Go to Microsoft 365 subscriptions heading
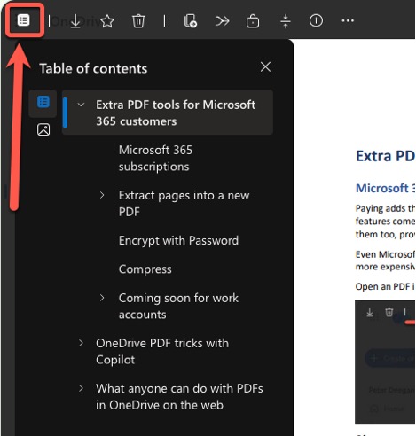The height and width of the screenshot is (436, 416). [155, 158]
